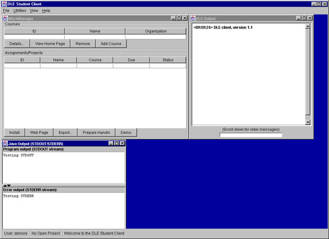Select the Assignments Name column header

click(58, 60)
